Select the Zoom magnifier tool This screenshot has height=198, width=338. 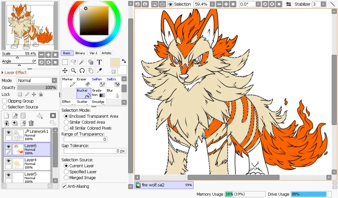pos(73,70)
